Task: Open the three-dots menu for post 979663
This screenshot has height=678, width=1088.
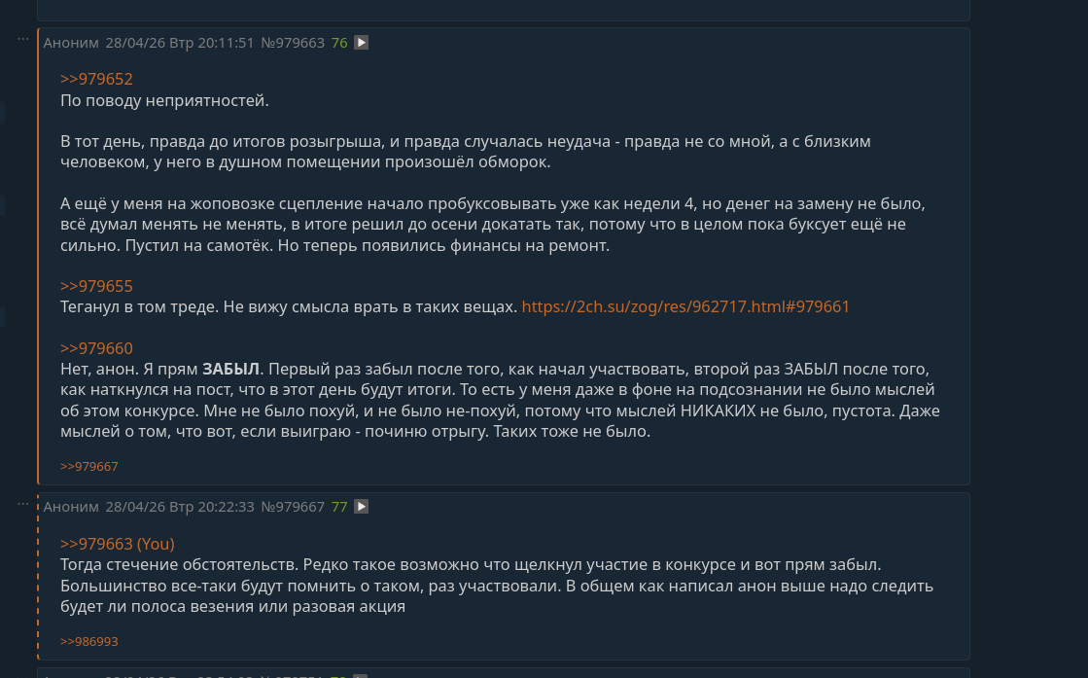Action: [23, 39]
